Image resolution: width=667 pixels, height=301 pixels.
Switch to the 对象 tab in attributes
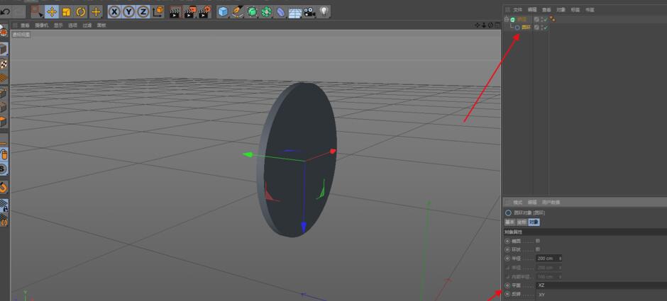(534, 222)
